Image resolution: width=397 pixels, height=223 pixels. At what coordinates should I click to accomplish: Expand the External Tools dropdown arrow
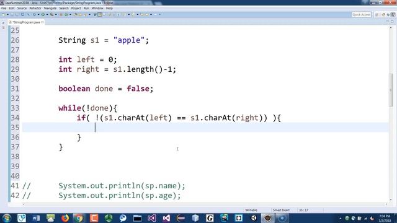(56, 15)
